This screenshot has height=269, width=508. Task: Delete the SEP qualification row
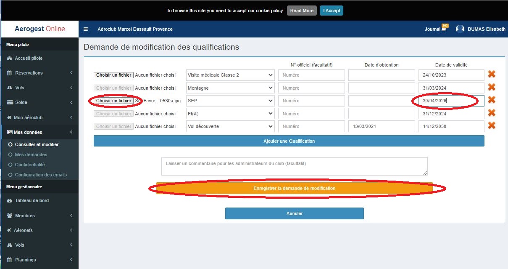click(491, 100)
